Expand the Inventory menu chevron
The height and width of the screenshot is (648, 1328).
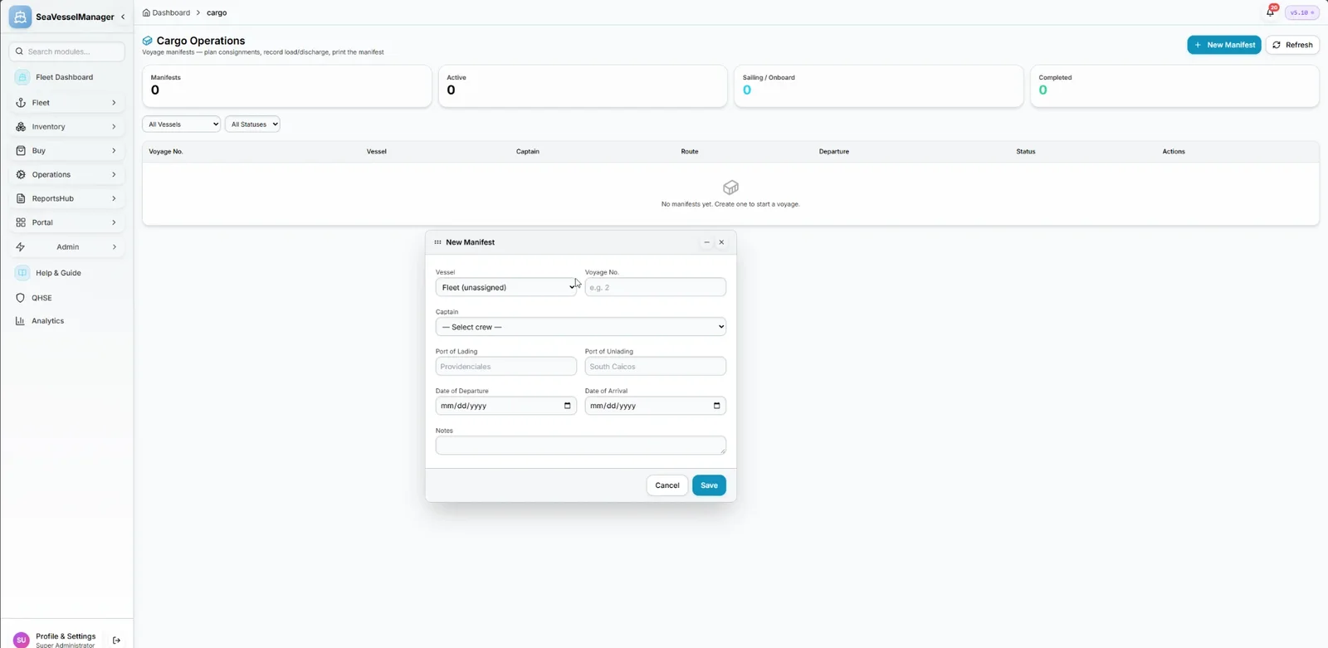tap(114, 127)
